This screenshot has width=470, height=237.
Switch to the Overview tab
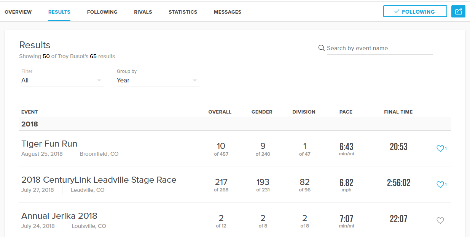click(x=18, y=12)
